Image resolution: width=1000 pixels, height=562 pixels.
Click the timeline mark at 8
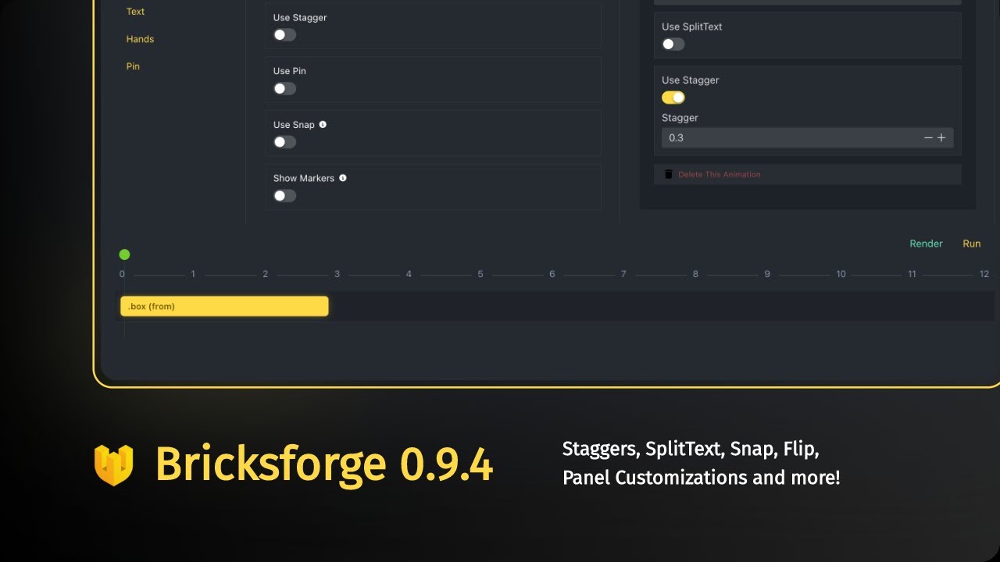coord(695,274)
